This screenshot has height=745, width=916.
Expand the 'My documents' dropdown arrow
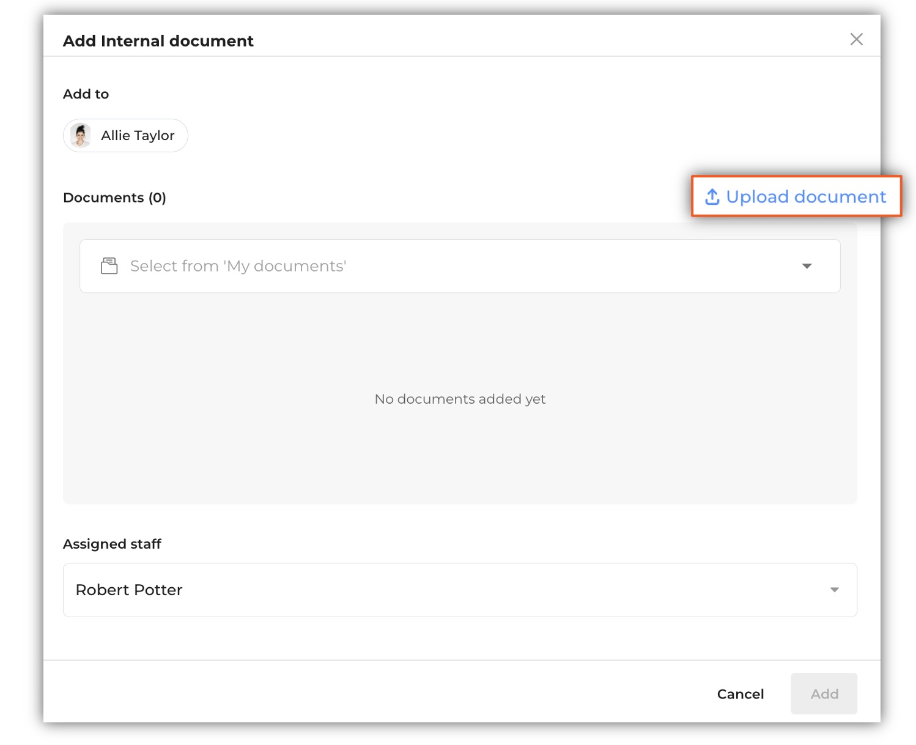coord(807,266)
